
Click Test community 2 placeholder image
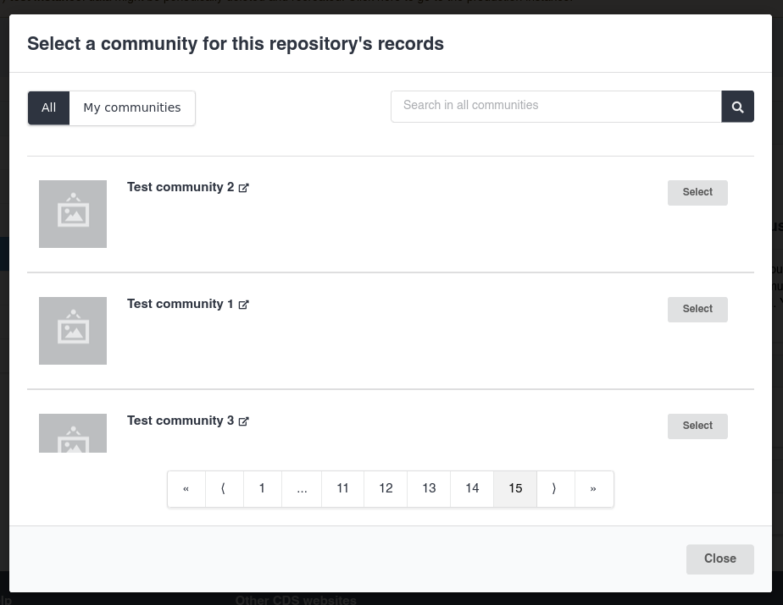pos(73,214)
